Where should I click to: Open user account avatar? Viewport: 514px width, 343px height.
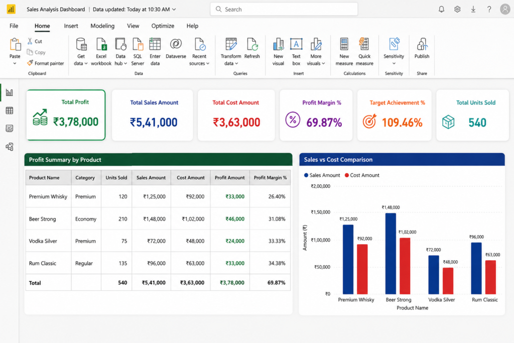click(x=505, y=9)
